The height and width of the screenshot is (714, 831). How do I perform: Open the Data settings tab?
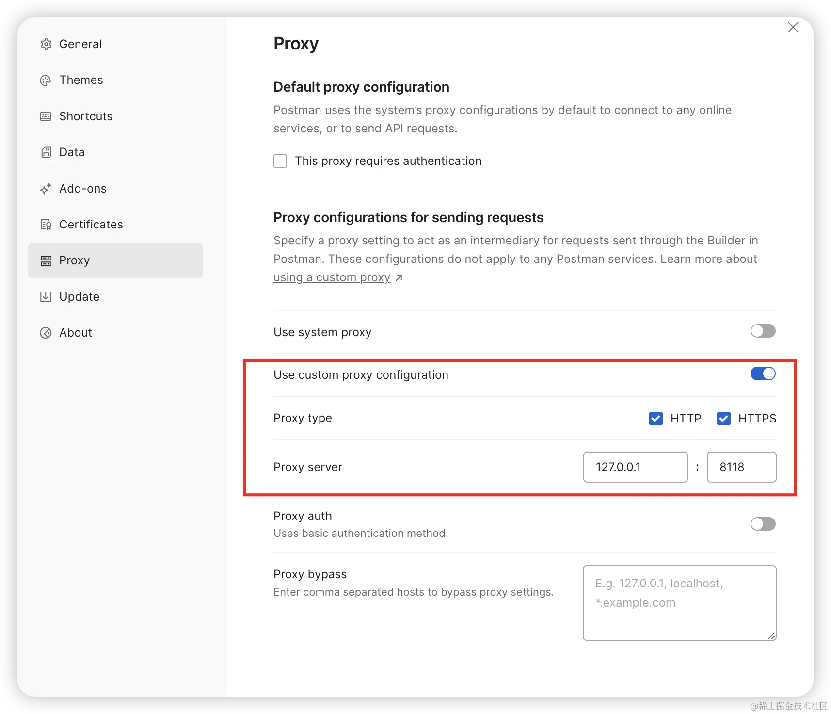tap(115, 152)
